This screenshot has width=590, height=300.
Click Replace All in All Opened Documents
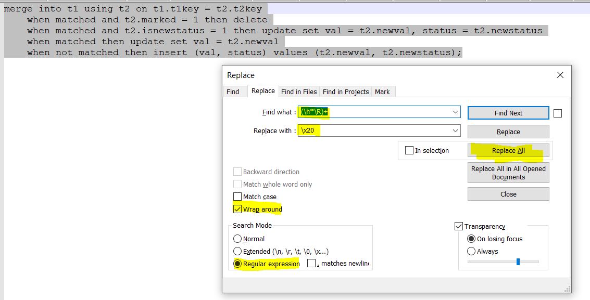[x=508, y=172]
